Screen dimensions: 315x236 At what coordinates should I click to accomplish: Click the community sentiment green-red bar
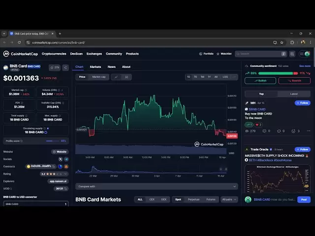point(278,73)
